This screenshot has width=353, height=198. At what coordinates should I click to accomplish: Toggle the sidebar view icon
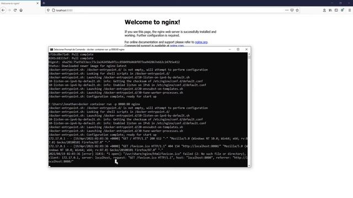336,10
